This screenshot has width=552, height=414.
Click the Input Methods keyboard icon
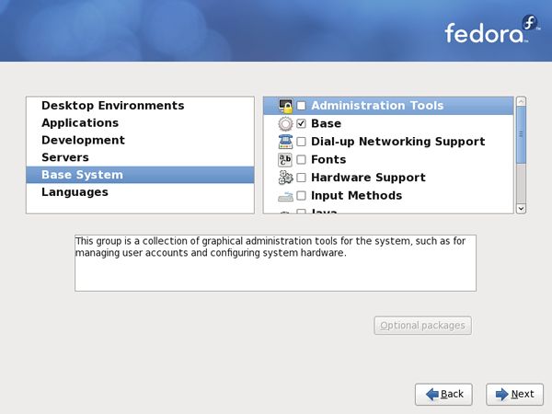pyautogui.click(x=285, y=196)
